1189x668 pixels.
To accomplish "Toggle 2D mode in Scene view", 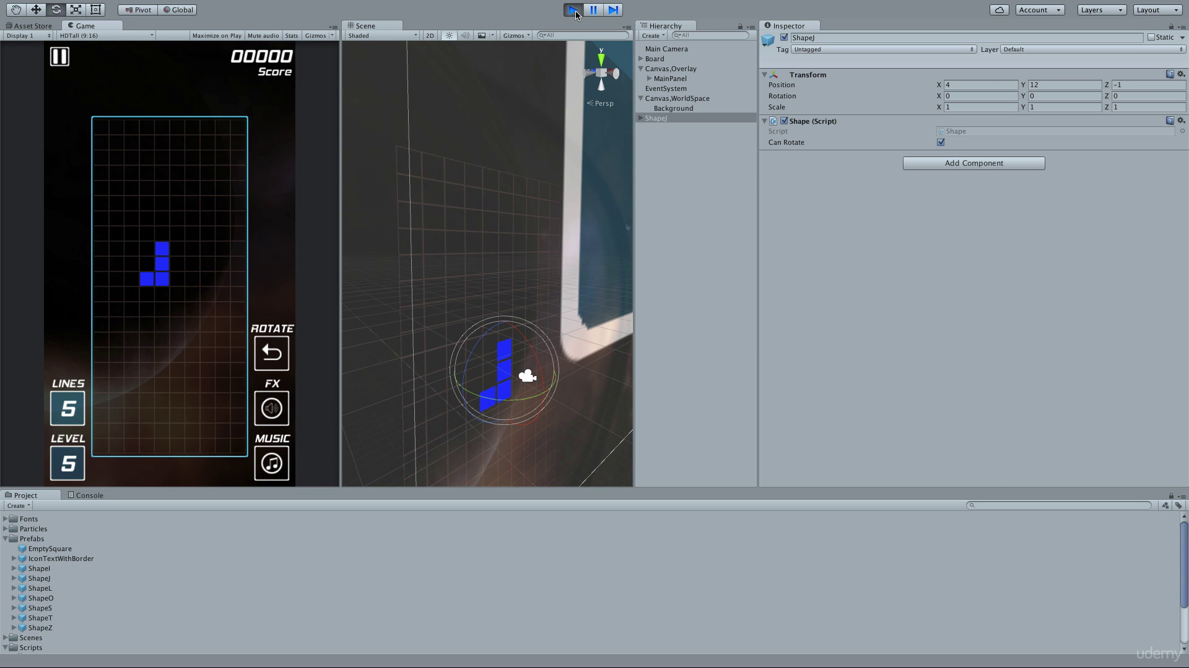I will point(430,35).
